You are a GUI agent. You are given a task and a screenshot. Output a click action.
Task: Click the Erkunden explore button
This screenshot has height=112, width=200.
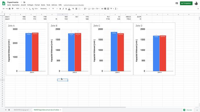click(188, 110)
